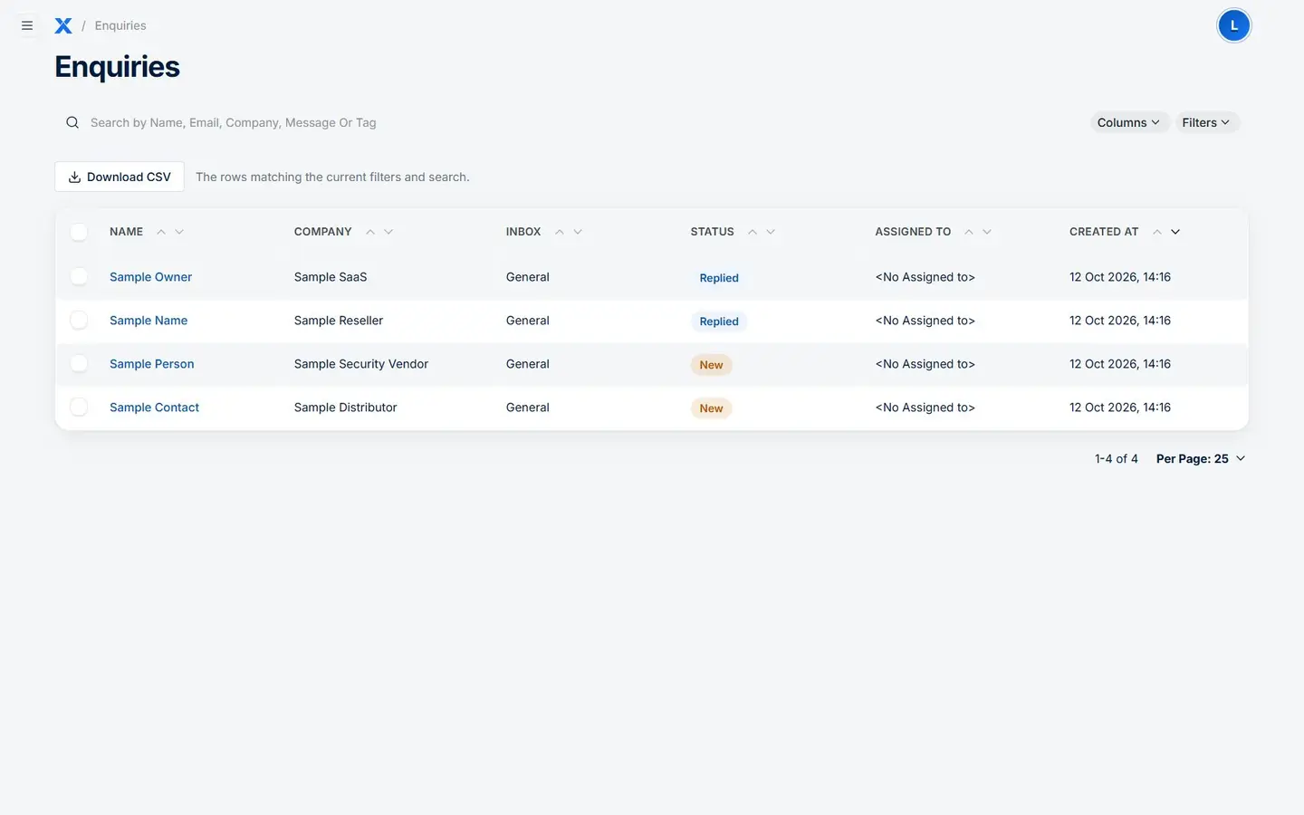Viewport: 1304px width, 815px height.
Task: Tick the select-all checkbox in header
Action: click(x=79, y=232)
